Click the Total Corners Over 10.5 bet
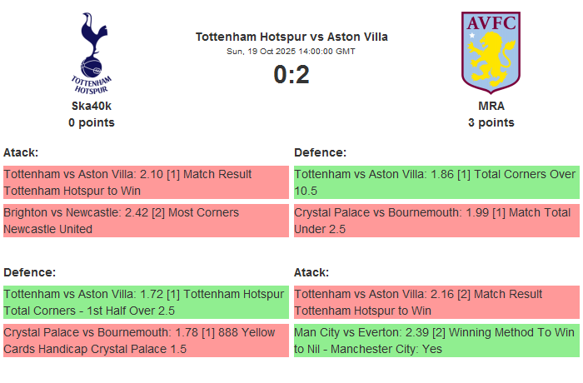The width and height of the screenshot is (583, 383). [436, 182]
